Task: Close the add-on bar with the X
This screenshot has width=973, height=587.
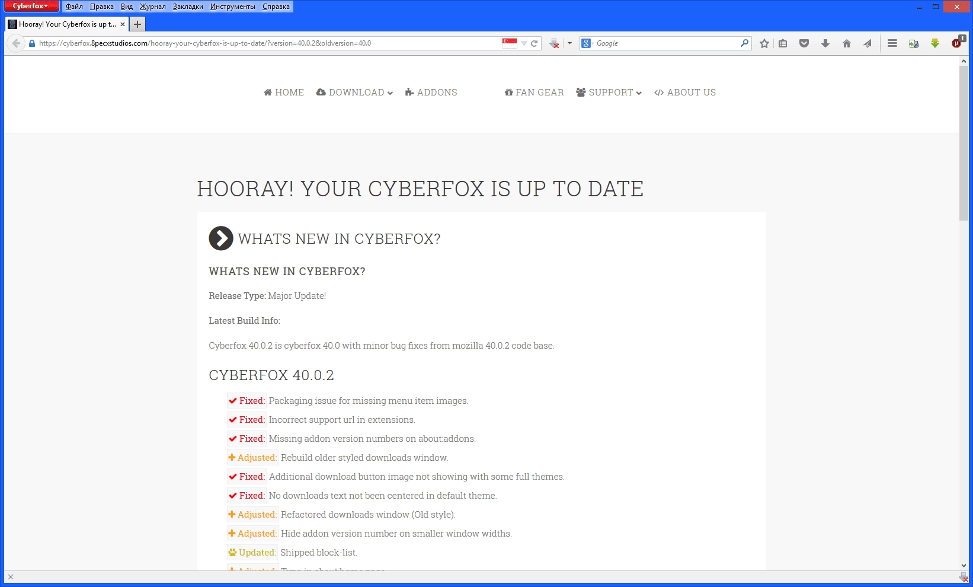Action: [11, 577]
